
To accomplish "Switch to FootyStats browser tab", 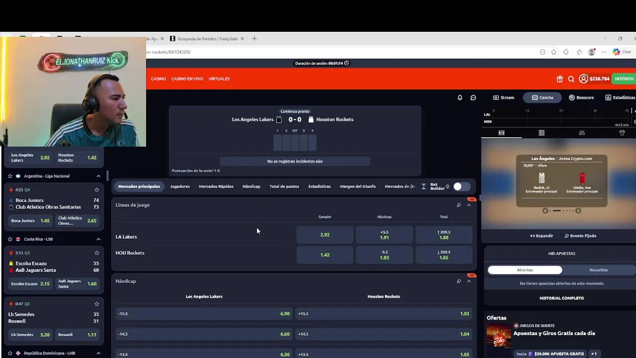I will coord(208,38).
